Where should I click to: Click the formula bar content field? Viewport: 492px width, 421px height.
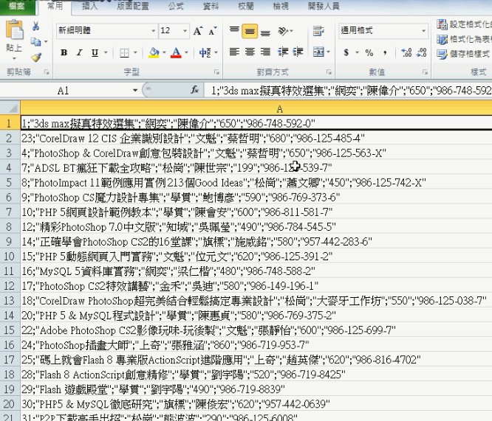pyautogui.click(x=348, y=91)
